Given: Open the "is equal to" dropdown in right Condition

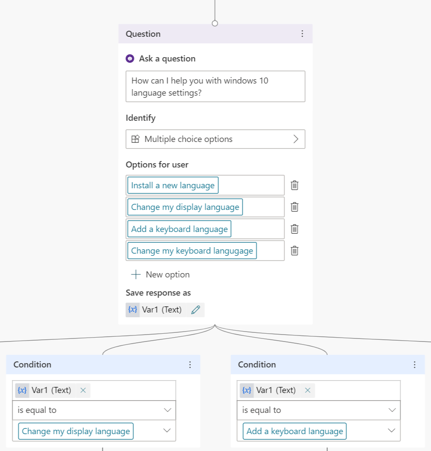Looking at the screenshot, I should click(392, 410).
